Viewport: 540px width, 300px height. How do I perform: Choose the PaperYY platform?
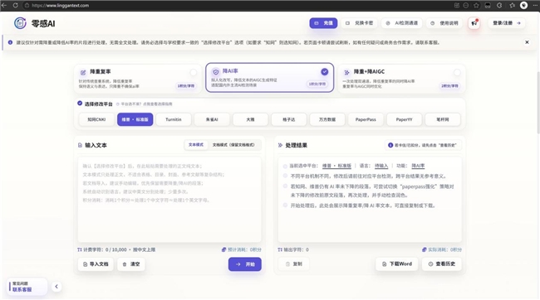(404, 119)
